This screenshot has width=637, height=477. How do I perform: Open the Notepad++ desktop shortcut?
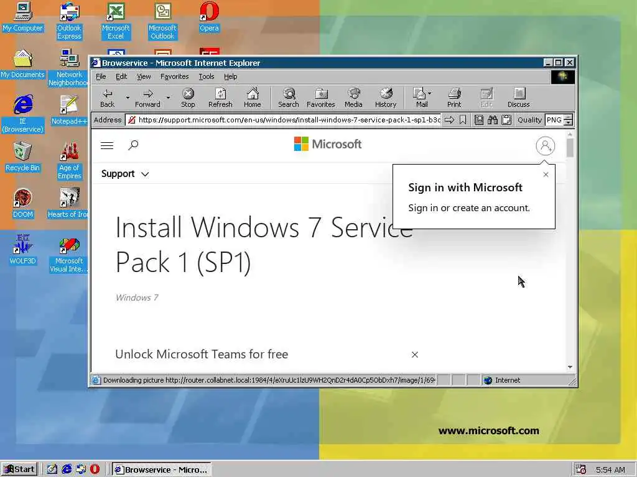point(69,110)
